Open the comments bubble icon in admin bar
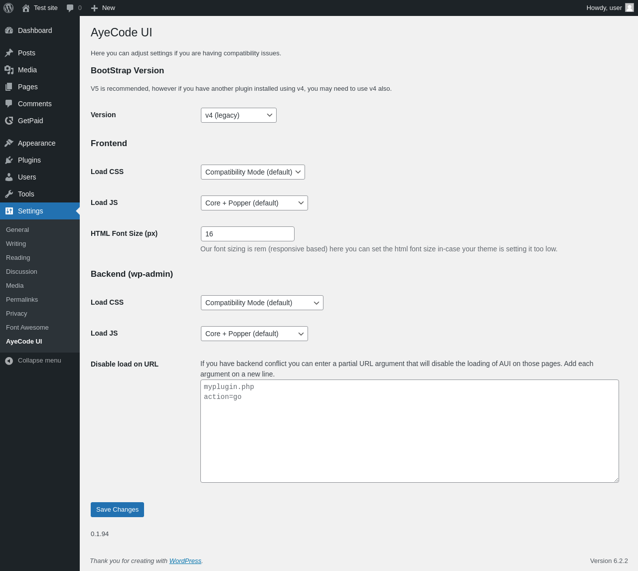The height and width of the screenshot is (571, 638). [x=70, y=8]
